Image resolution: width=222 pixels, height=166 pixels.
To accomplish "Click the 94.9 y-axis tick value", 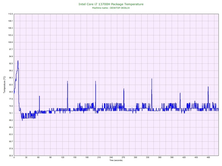I will coord(11,56).
